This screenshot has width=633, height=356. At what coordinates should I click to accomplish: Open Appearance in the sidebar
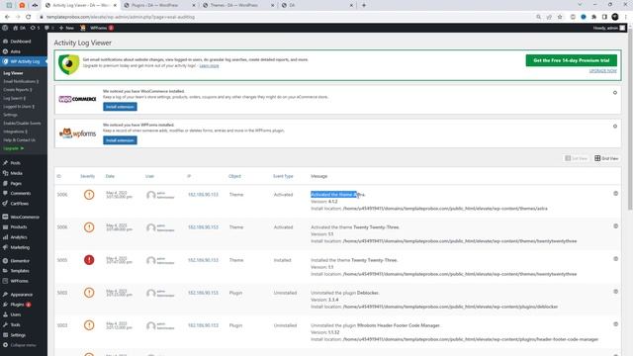(22, 295)
